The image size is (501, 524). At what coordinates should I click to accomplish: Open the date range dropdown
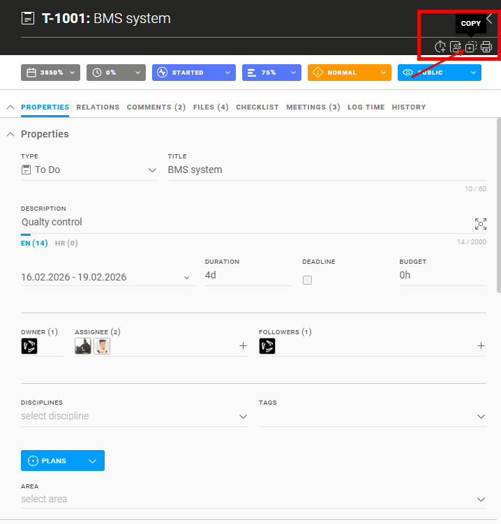107,278
